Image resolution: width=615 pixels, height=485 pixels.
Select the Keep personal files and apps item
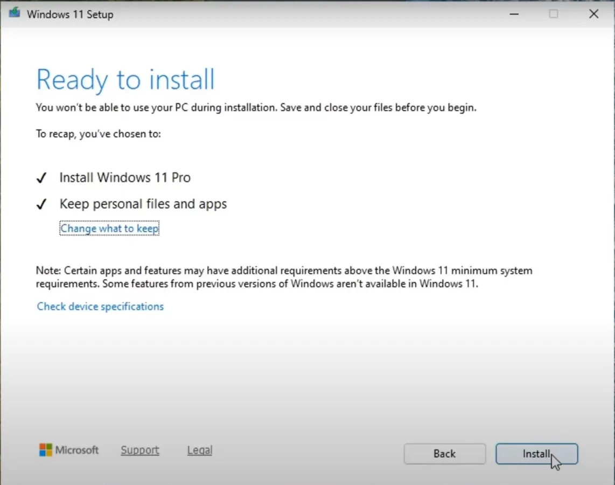coord(143,204)
